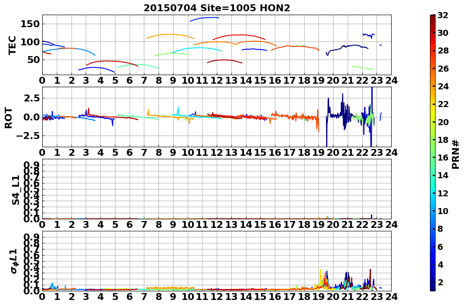Screen dimensions: 464x306
Task: Click the plot title "20150704 Site=1005 HON2"
Action: point(217,8)
